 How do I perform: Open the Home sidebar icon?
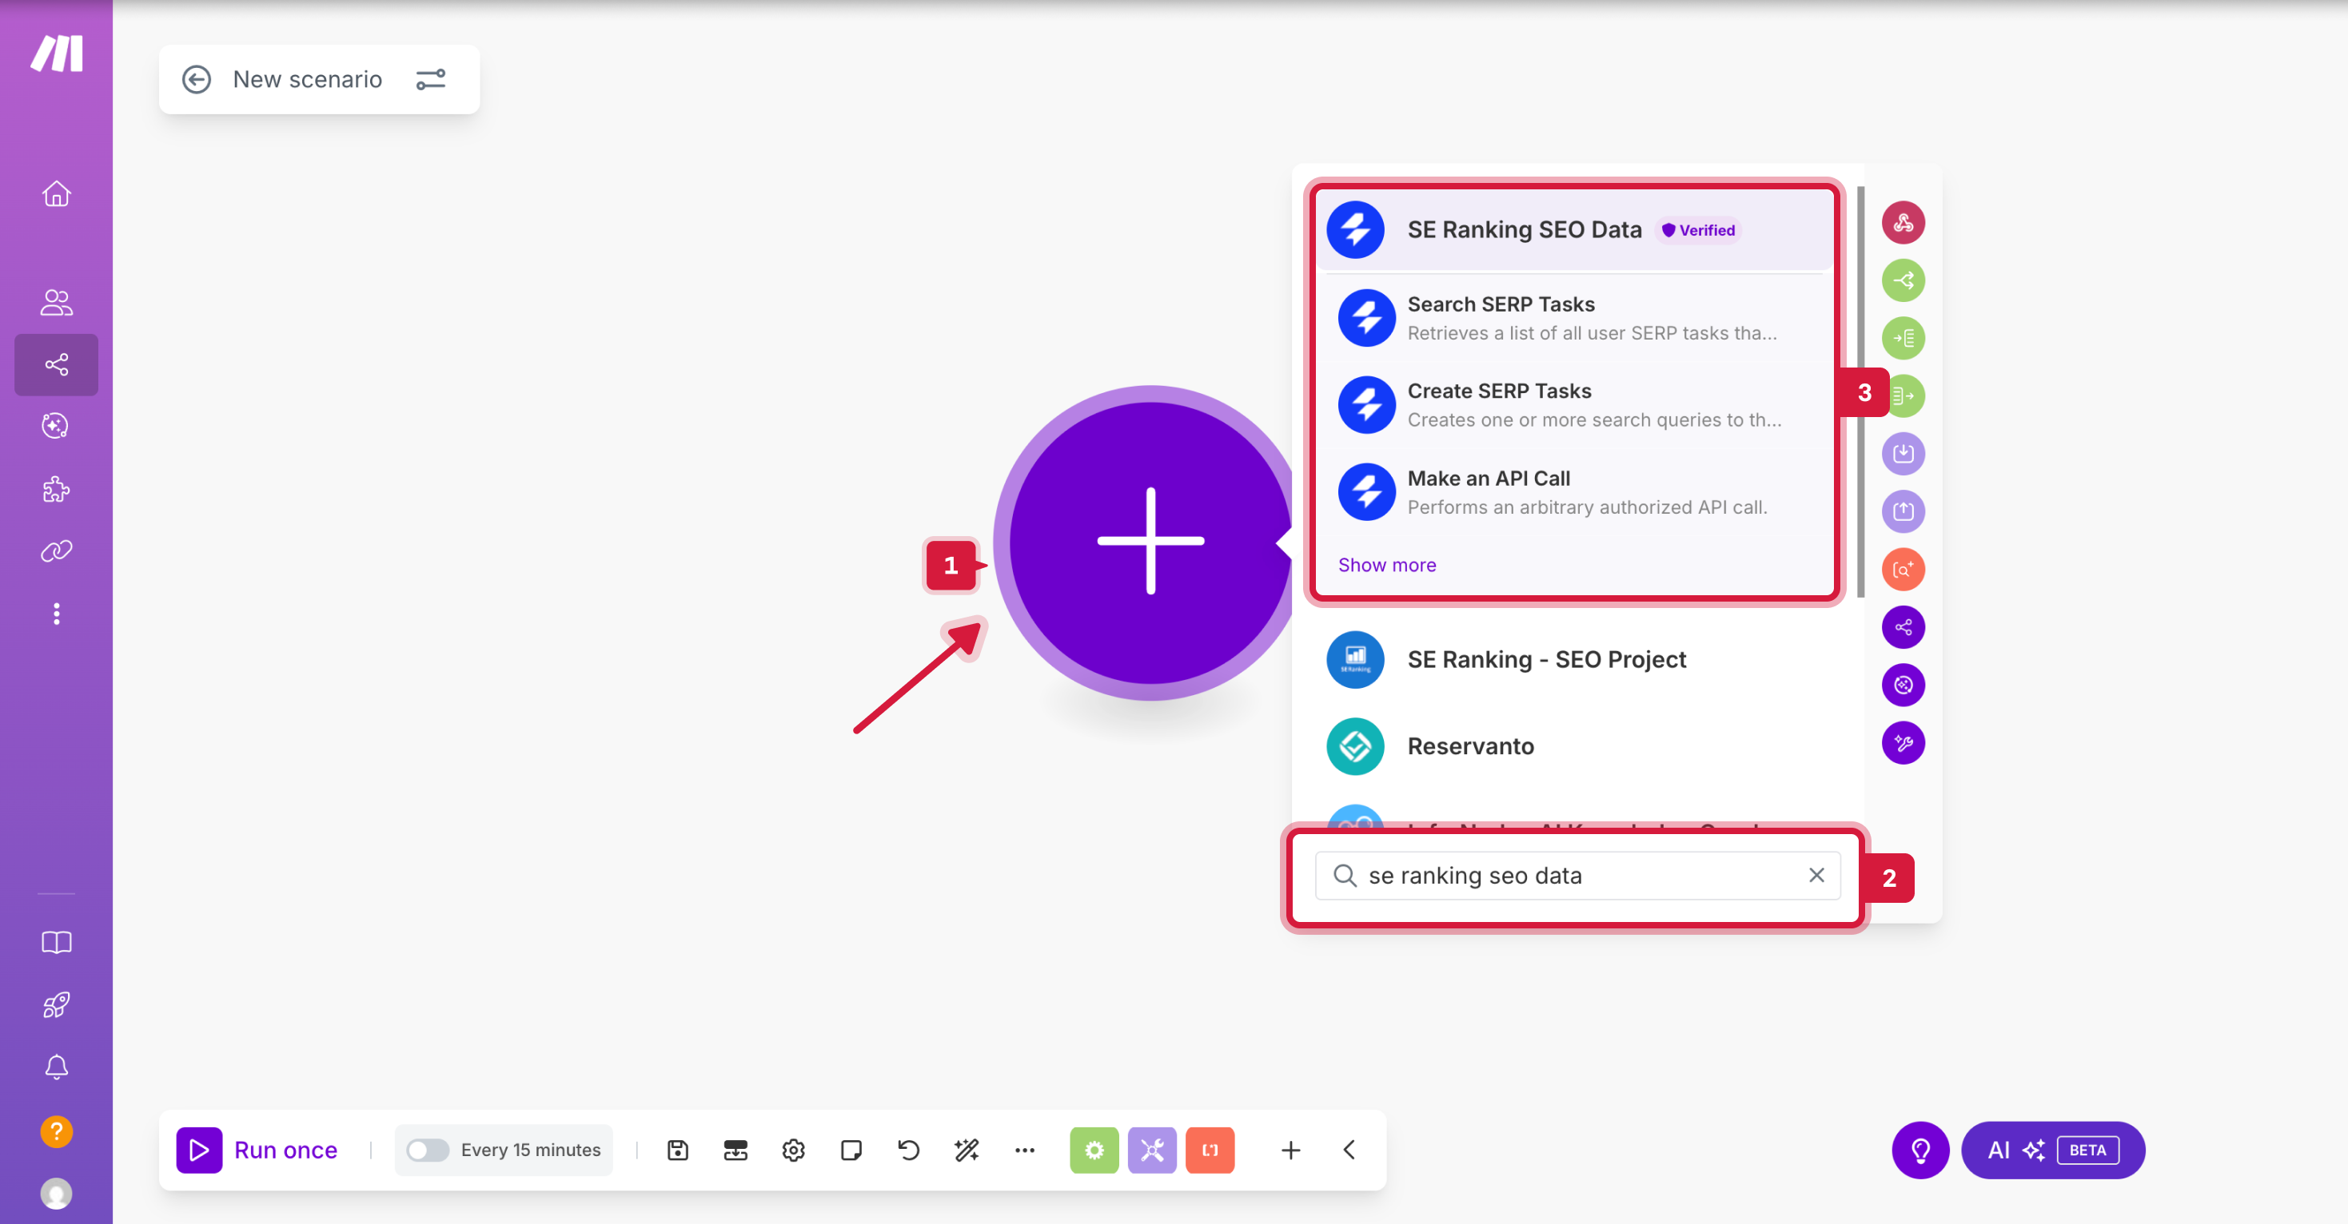coord(57,194)
